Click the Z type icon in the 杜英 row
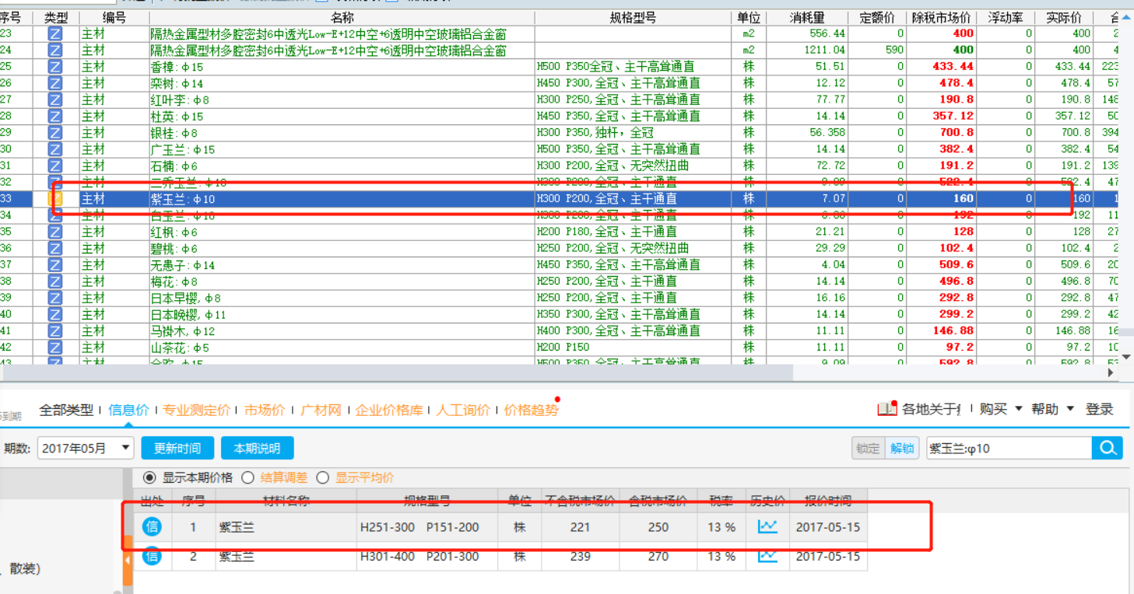The width and height of the screenshot is (1134, 594). 55,117
